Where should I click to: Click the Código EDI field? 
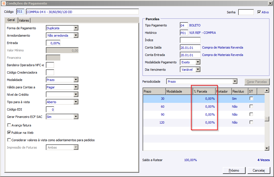(x=50, y=109)
